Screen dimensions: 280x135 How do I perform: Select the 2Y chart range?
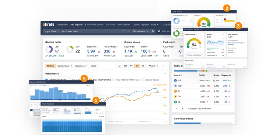click(137, 66)
